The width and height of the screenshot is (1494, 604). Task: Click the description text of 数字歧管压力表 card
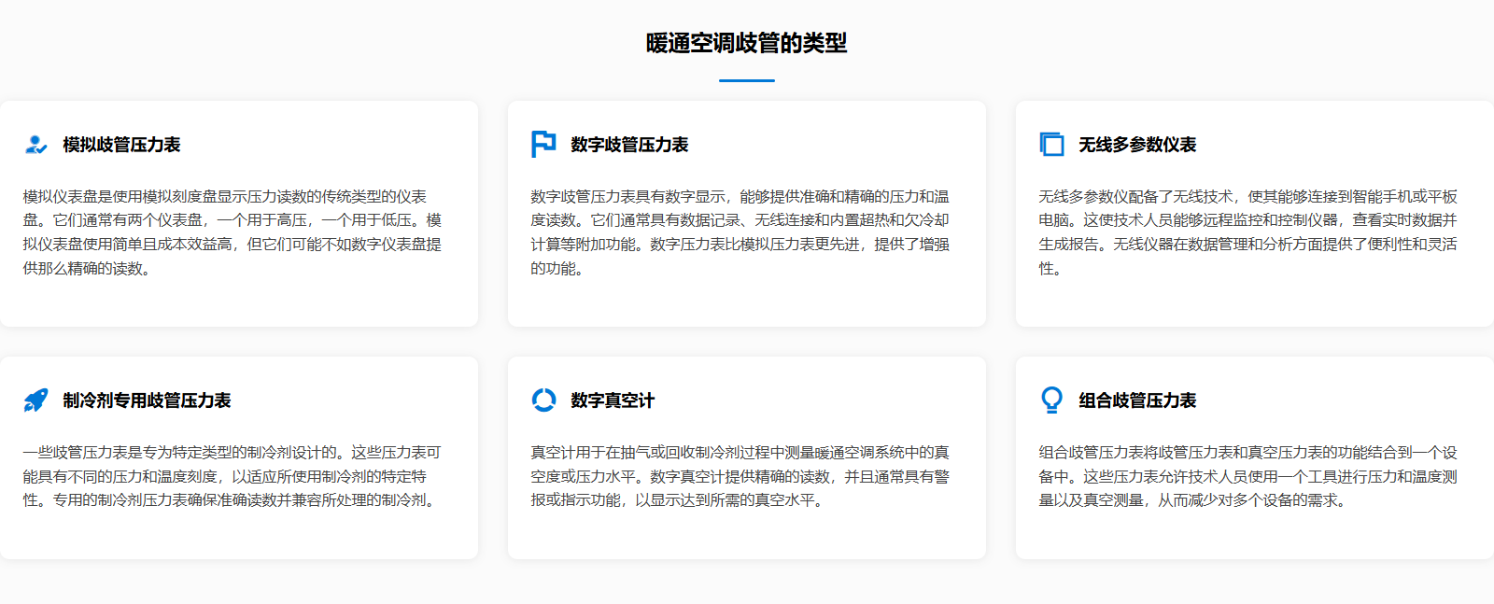(740, 232)
